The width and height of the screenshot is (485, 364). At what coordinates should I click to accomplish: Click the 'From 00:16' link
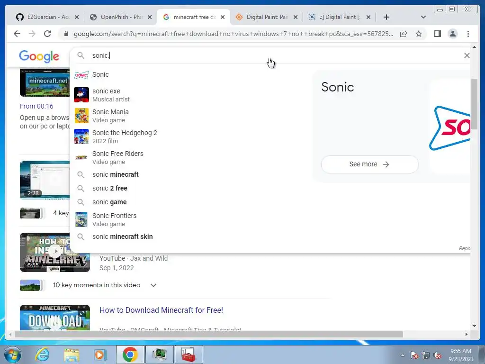coord(36,106)
